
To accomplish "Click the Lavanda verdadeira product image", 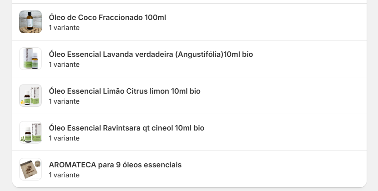I will (30, 59).
